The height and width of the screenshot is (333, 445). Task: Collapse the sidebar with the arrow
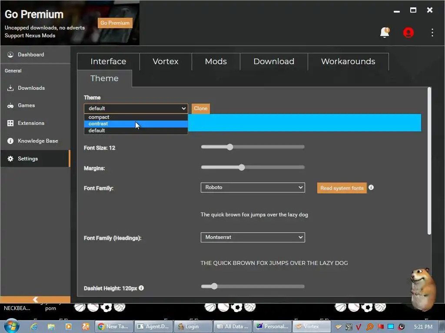[35, 299]
